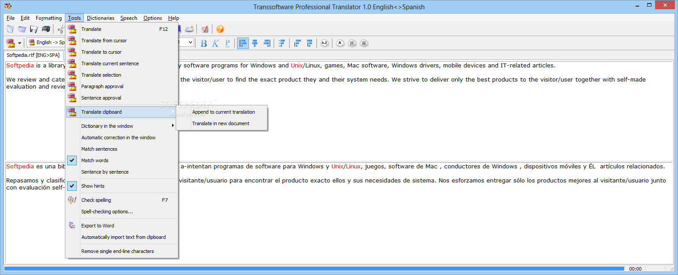Toggle the Show hints checked menu option

point(121,186)
